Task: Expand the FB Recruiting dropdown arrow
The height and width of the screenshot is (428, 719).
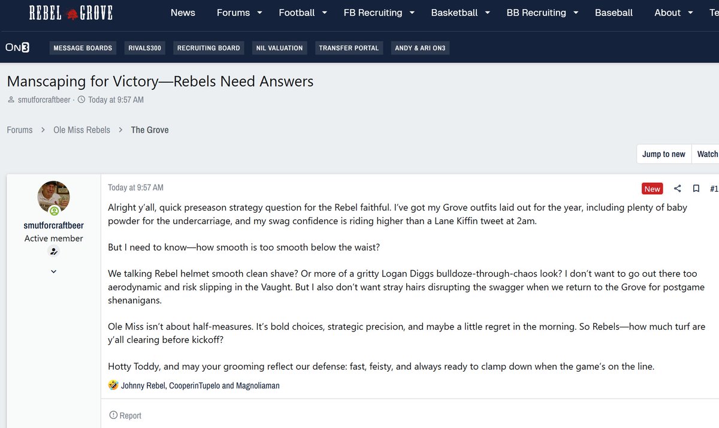Action: coord(412,13)
